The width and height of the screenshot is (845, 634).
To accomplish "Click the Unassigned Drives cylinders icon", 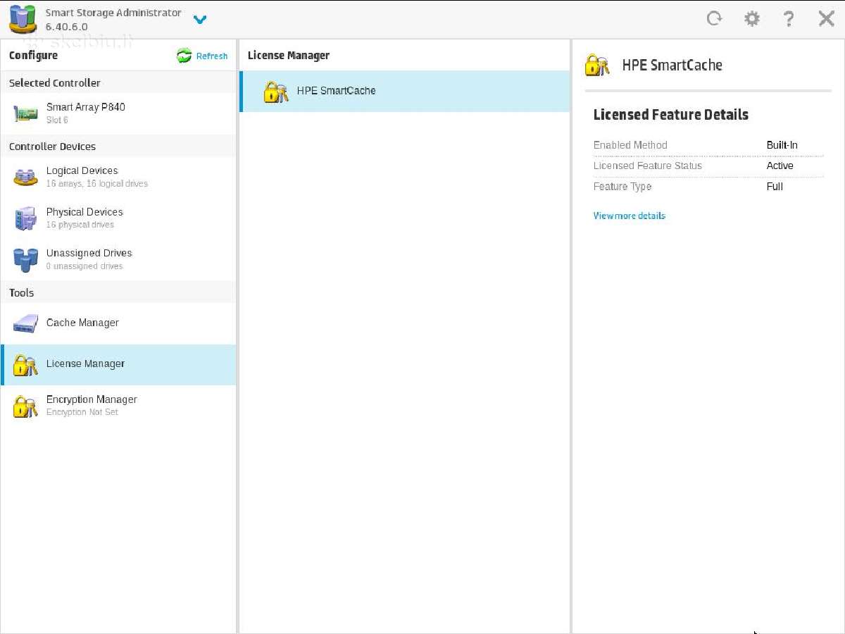I will [26, 260].
